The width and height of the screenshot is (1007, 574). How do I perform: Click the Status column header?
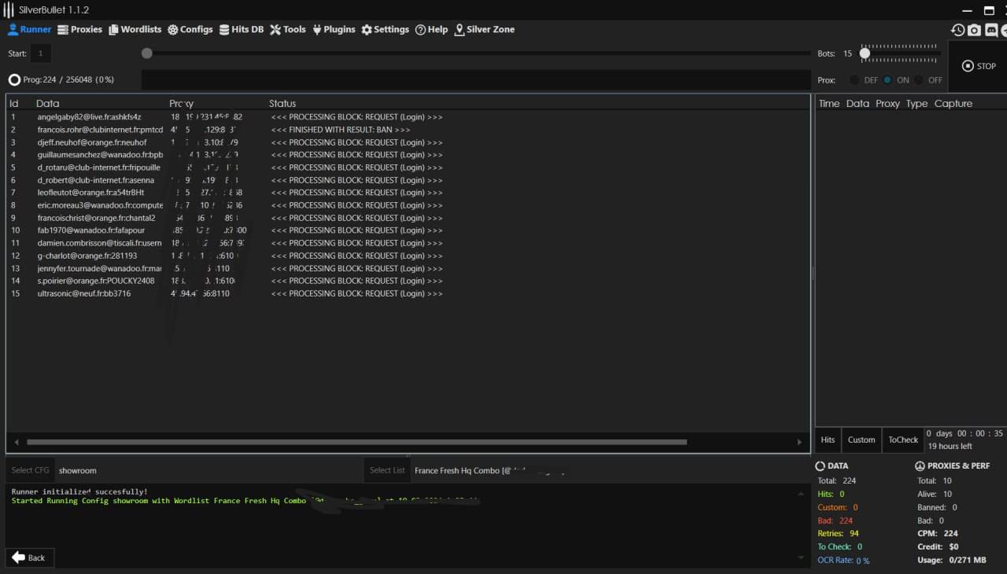(x=282, y=103)
